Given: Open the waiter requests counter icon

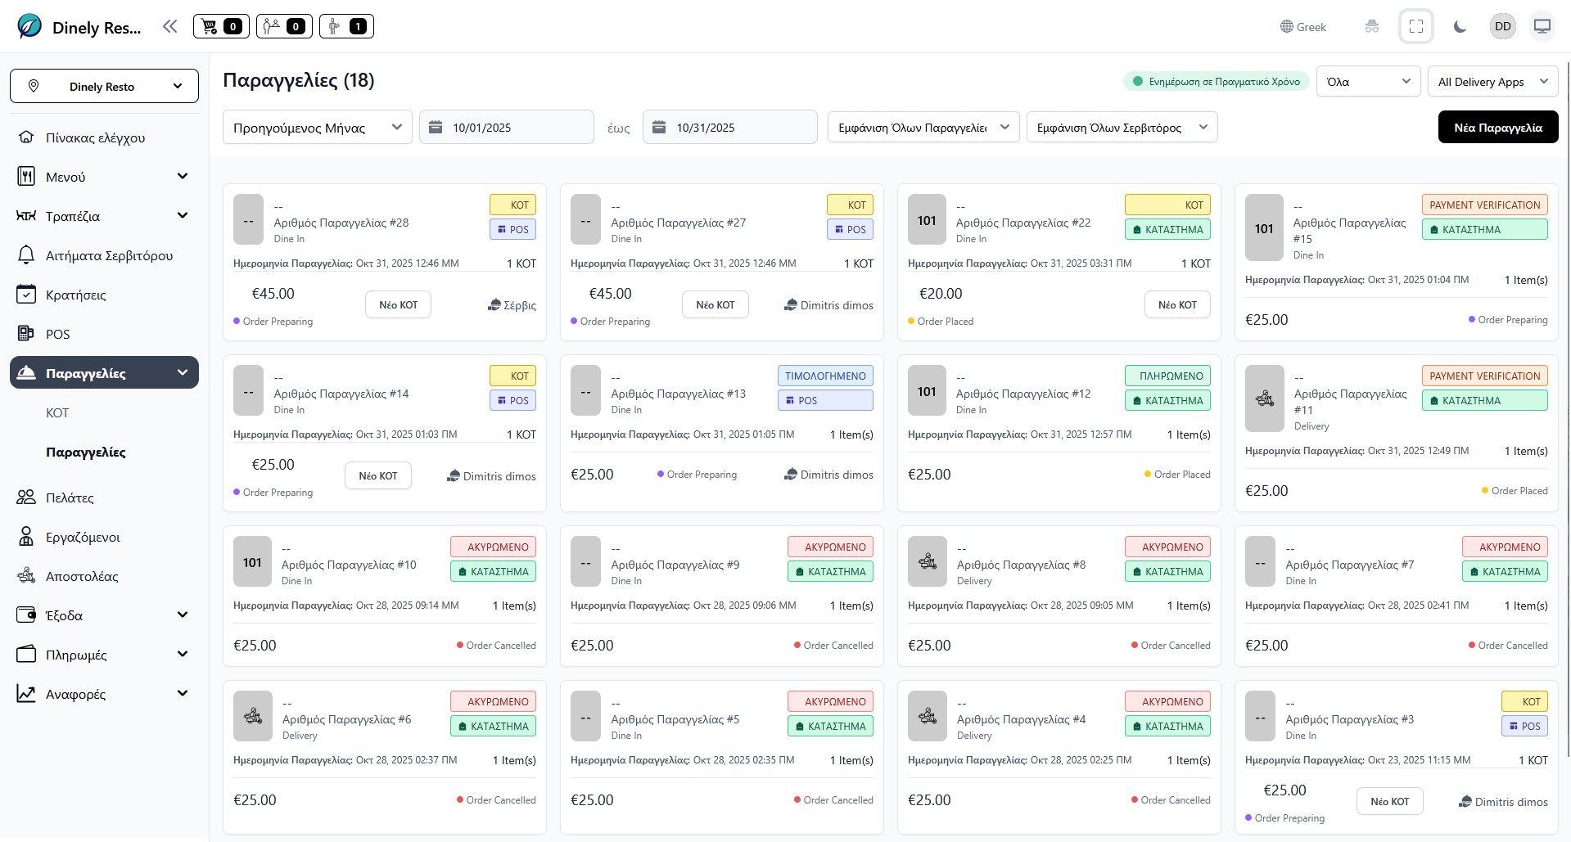Looking at the screenshot, I should tap(346, 27).
